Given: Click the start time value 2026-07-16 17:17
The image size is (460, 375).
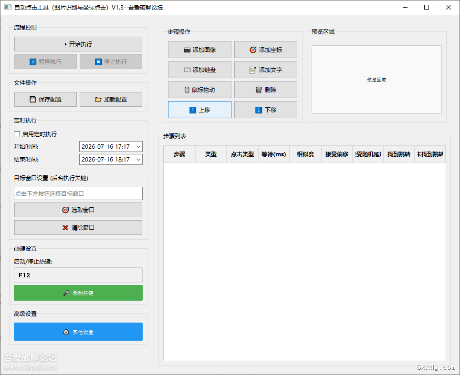Looking at the screenshot, I should click(105, 146).
